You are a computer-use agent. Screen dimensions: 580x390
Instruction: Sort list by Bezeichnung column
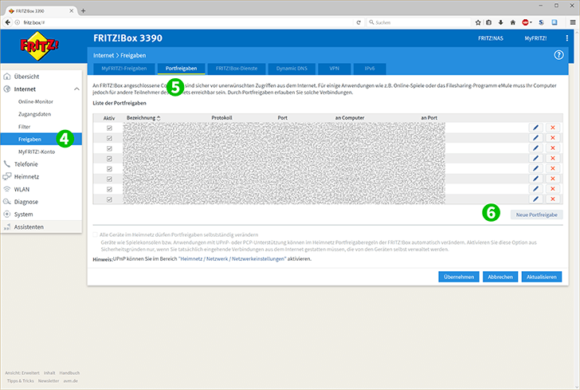143,118
